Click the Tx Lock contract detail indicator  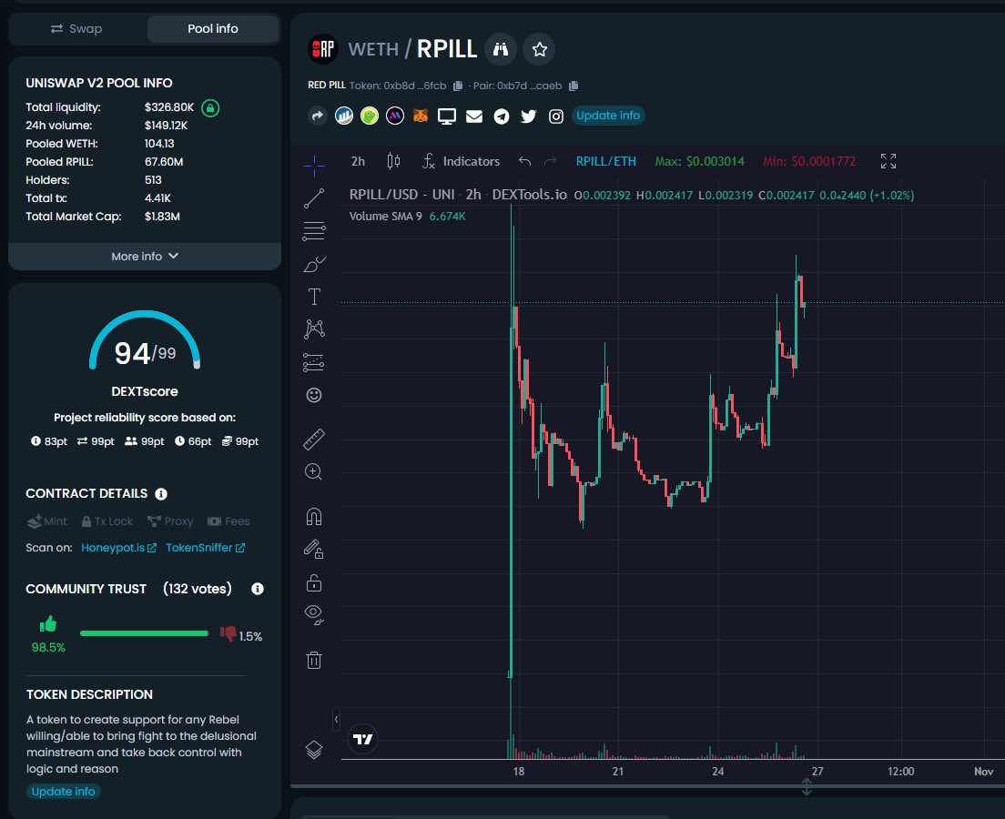107,521
